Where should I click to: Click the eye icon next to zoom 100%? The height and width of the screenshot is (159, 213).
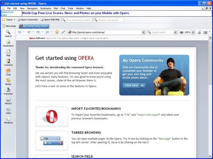tap(181, 32)
